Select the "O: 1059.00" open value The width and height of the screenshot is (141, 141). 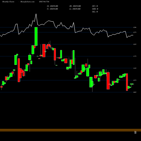pos(52,6)
